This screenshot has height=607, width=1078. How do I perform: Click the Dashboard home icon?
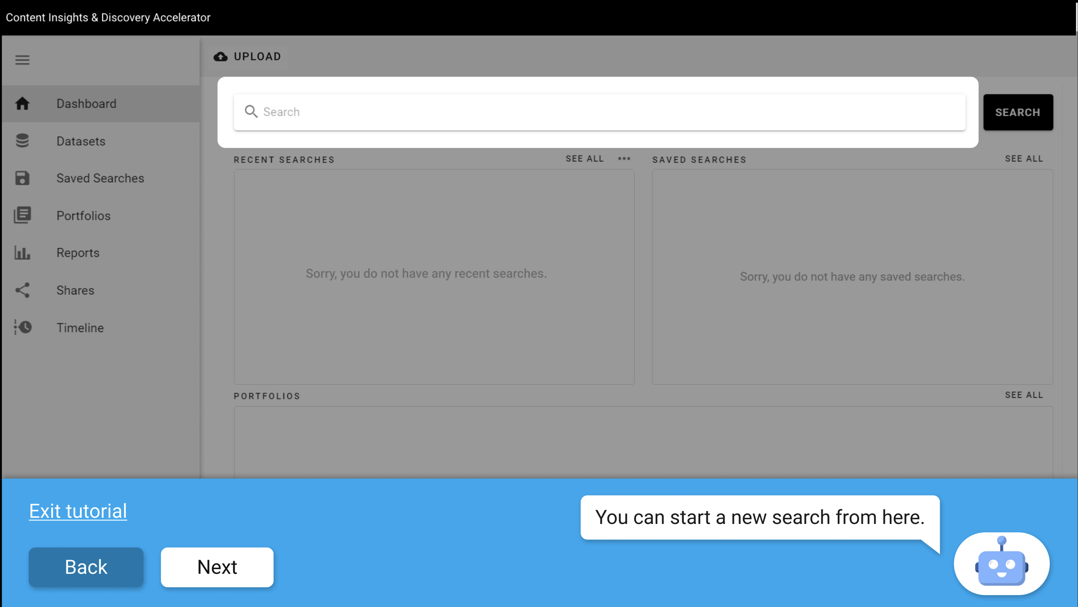pyautogui.click(x=22, y=103)
